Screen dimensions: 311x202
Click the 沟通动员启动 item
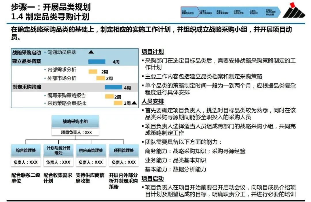point(62,52)
